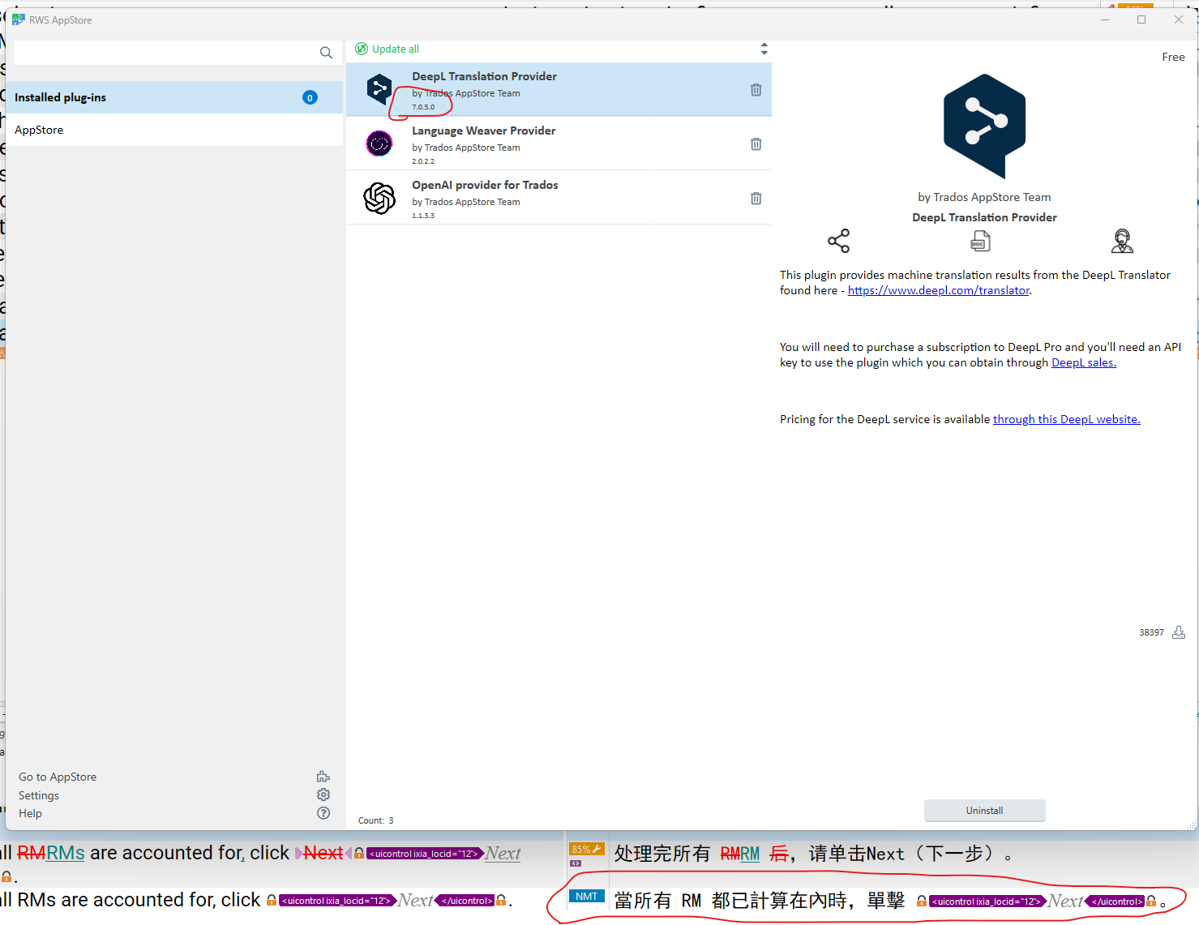Remove Language Weaver Provider via its trash icon
1199x925 pixels.
pos(756,143)
